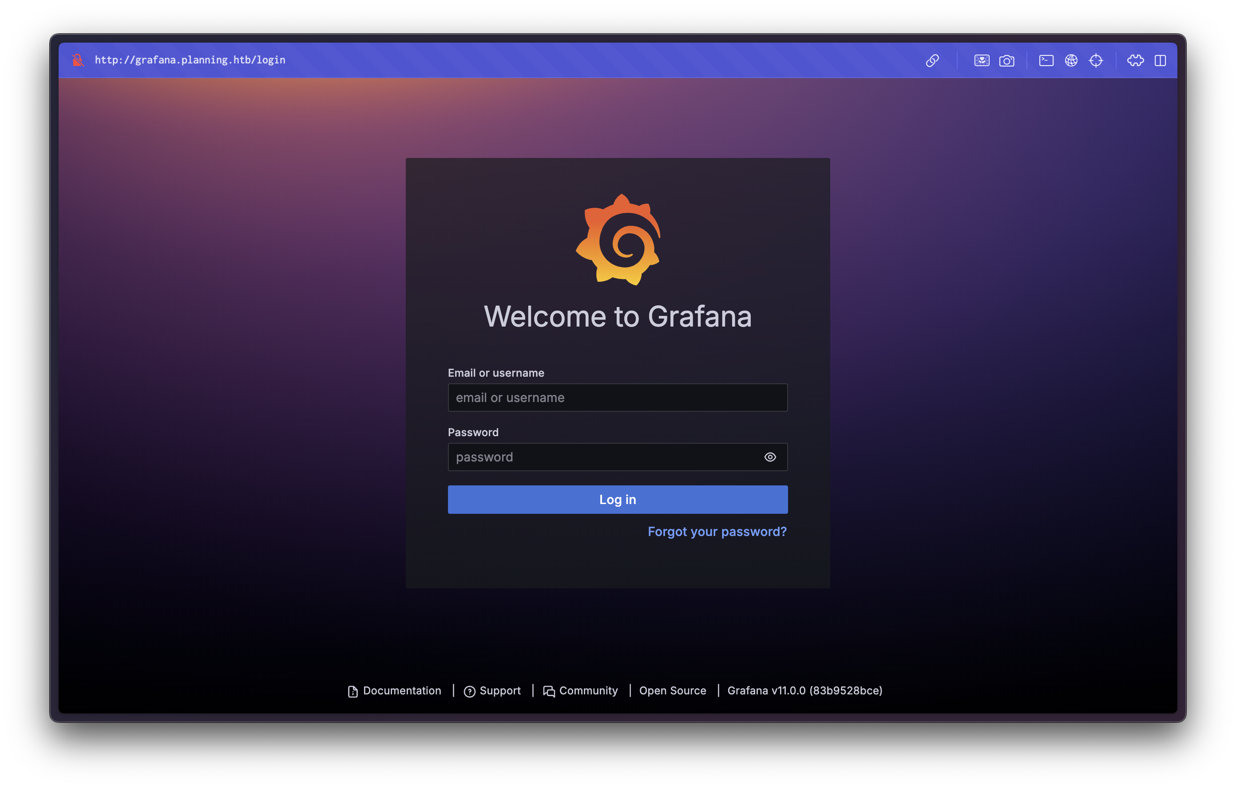Toggle the split view sidebar icon

tap(1160, 60)
